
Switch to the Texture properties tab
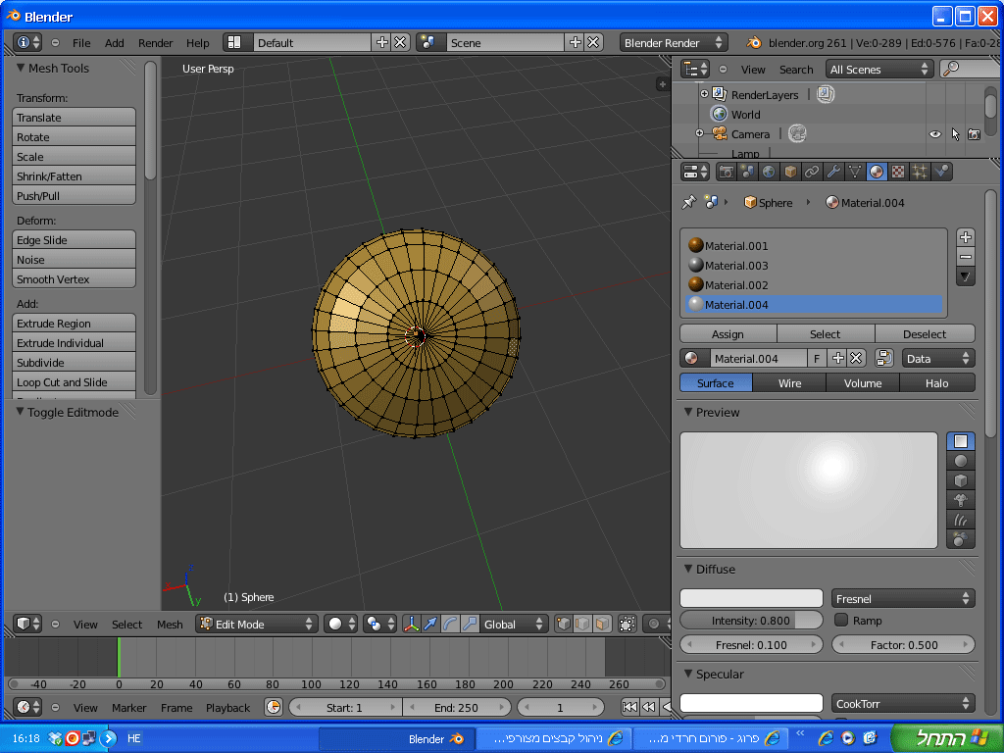point(898,172)
